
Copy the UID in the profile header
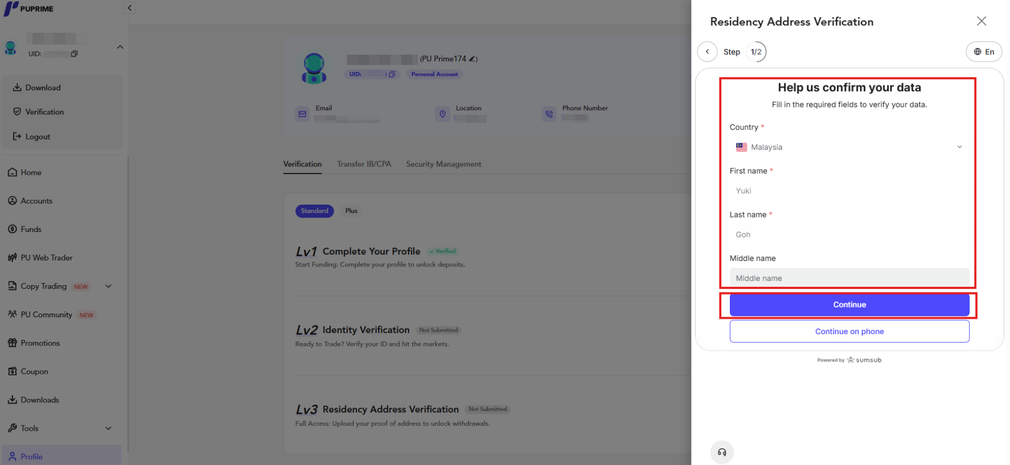pyautogui.click(x=392, y=74)
